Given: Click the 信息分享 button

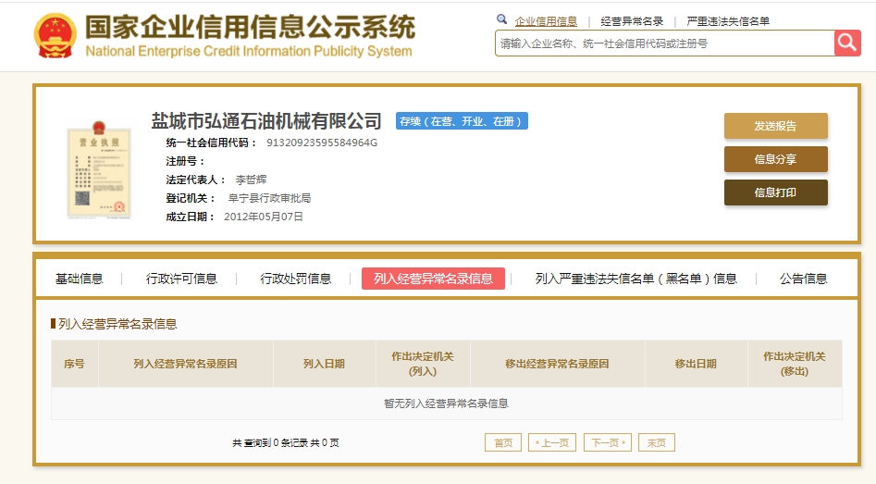Looking at the screenshot, I should pos(775,159).
